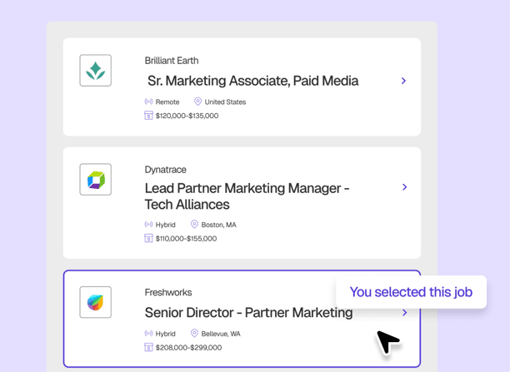
Task: Click the Remote work-type icon for Brilliant Earth
Action: coord(148,102)
